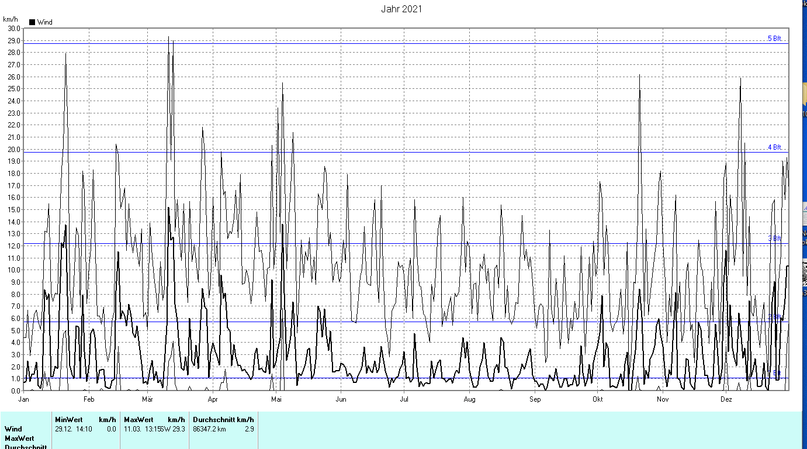The image size is (807, 449).
Task: Click the Mär month label on the x-axis
Action: click(x=147, y=400)
